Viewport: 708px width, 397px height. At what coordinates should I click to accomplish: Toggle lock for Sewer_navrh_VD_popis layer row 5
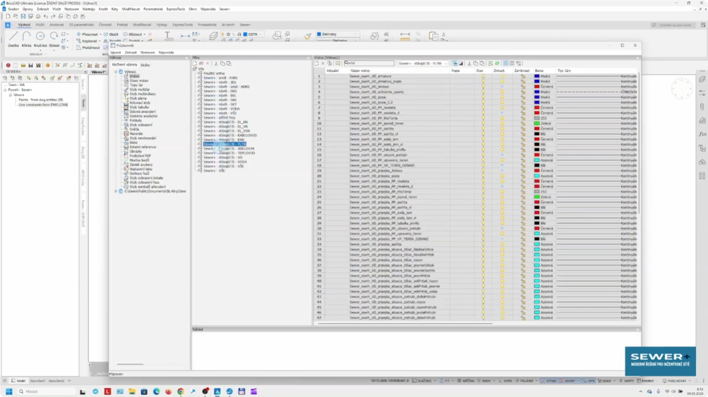click(523, 98)
